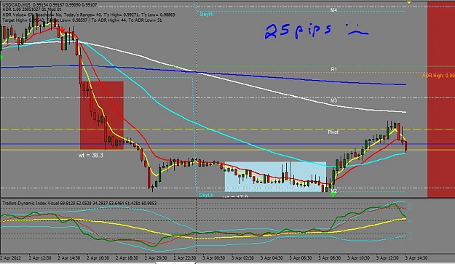Click the 2 Apr 22:30 time label
This screenshot has width=455, height=264.
coord(185,258)
